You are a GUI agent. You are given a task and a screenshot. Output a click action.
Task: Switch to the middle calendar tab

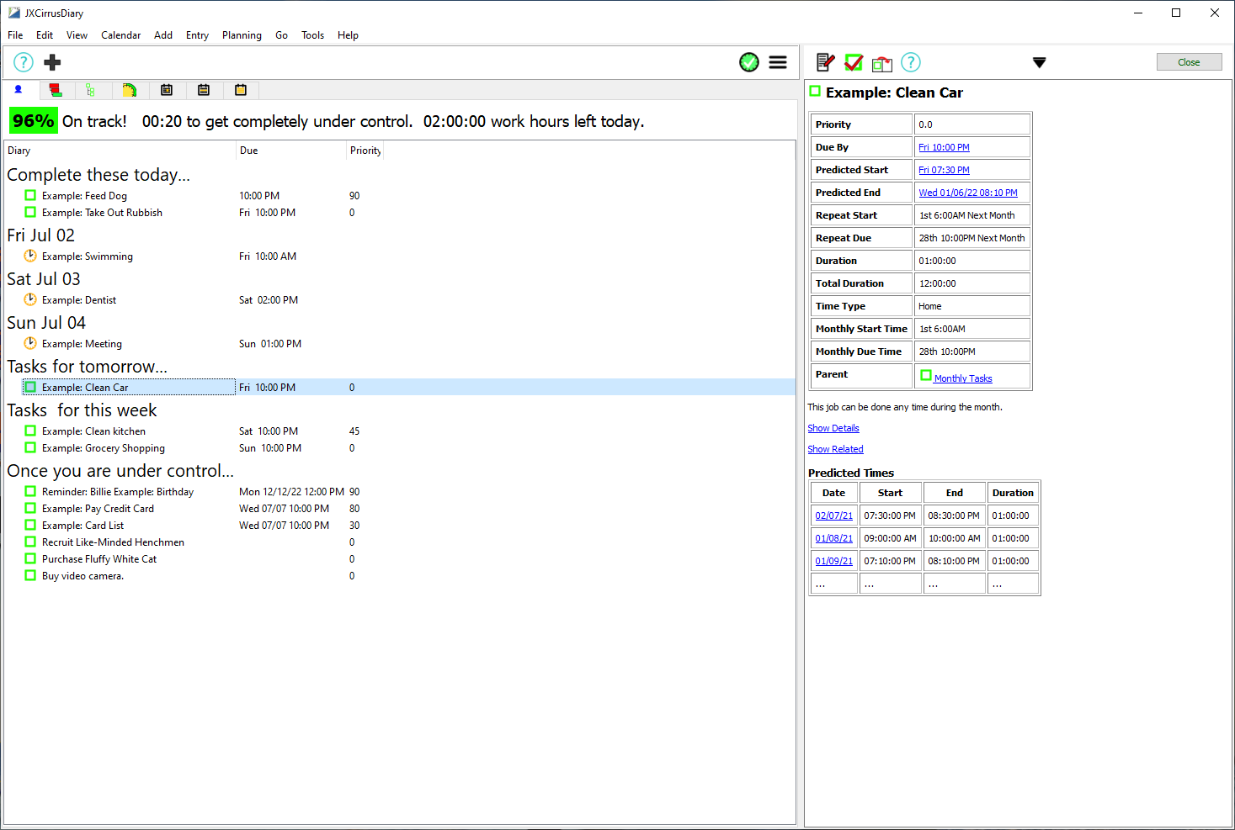point(204,90)
